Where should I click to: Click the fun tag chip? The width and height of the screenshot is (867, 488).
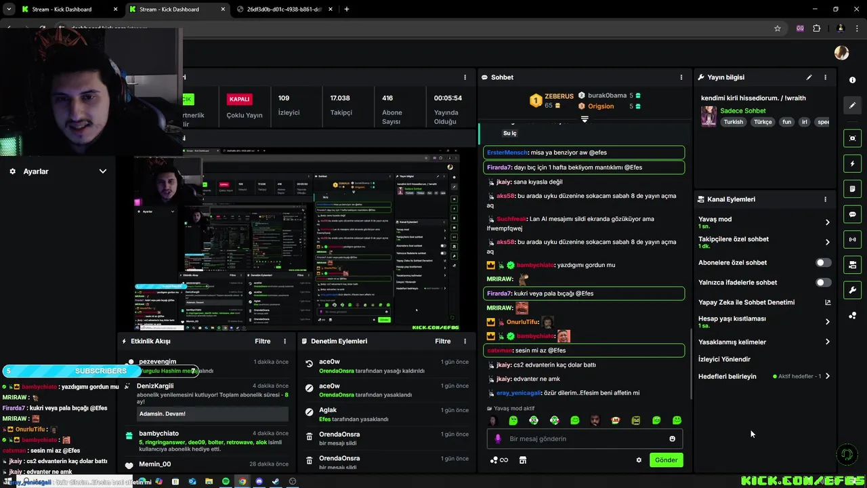pyautogui.click(x=786, y=122)
